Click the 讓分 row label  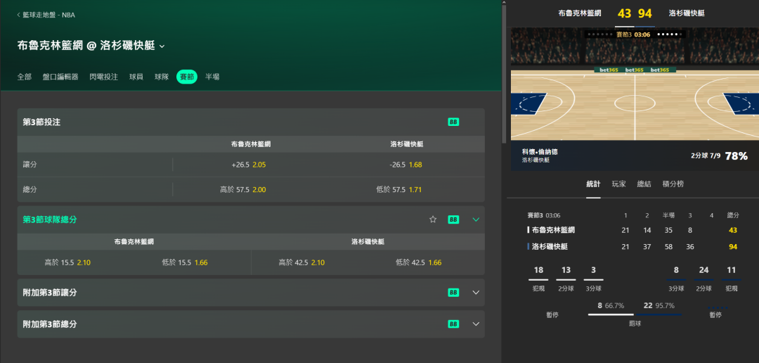(30, 165)
